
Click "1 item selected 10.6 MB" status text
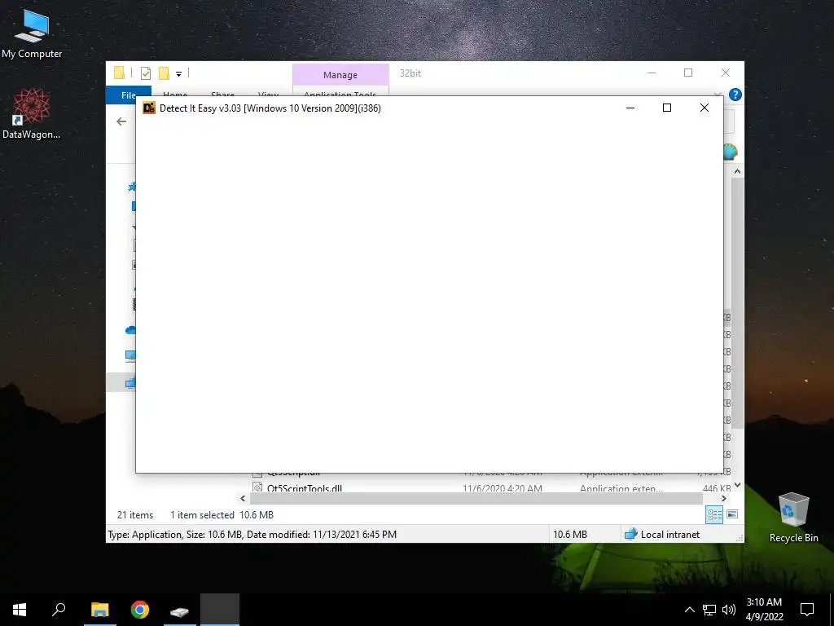click(x=222, y=515)
